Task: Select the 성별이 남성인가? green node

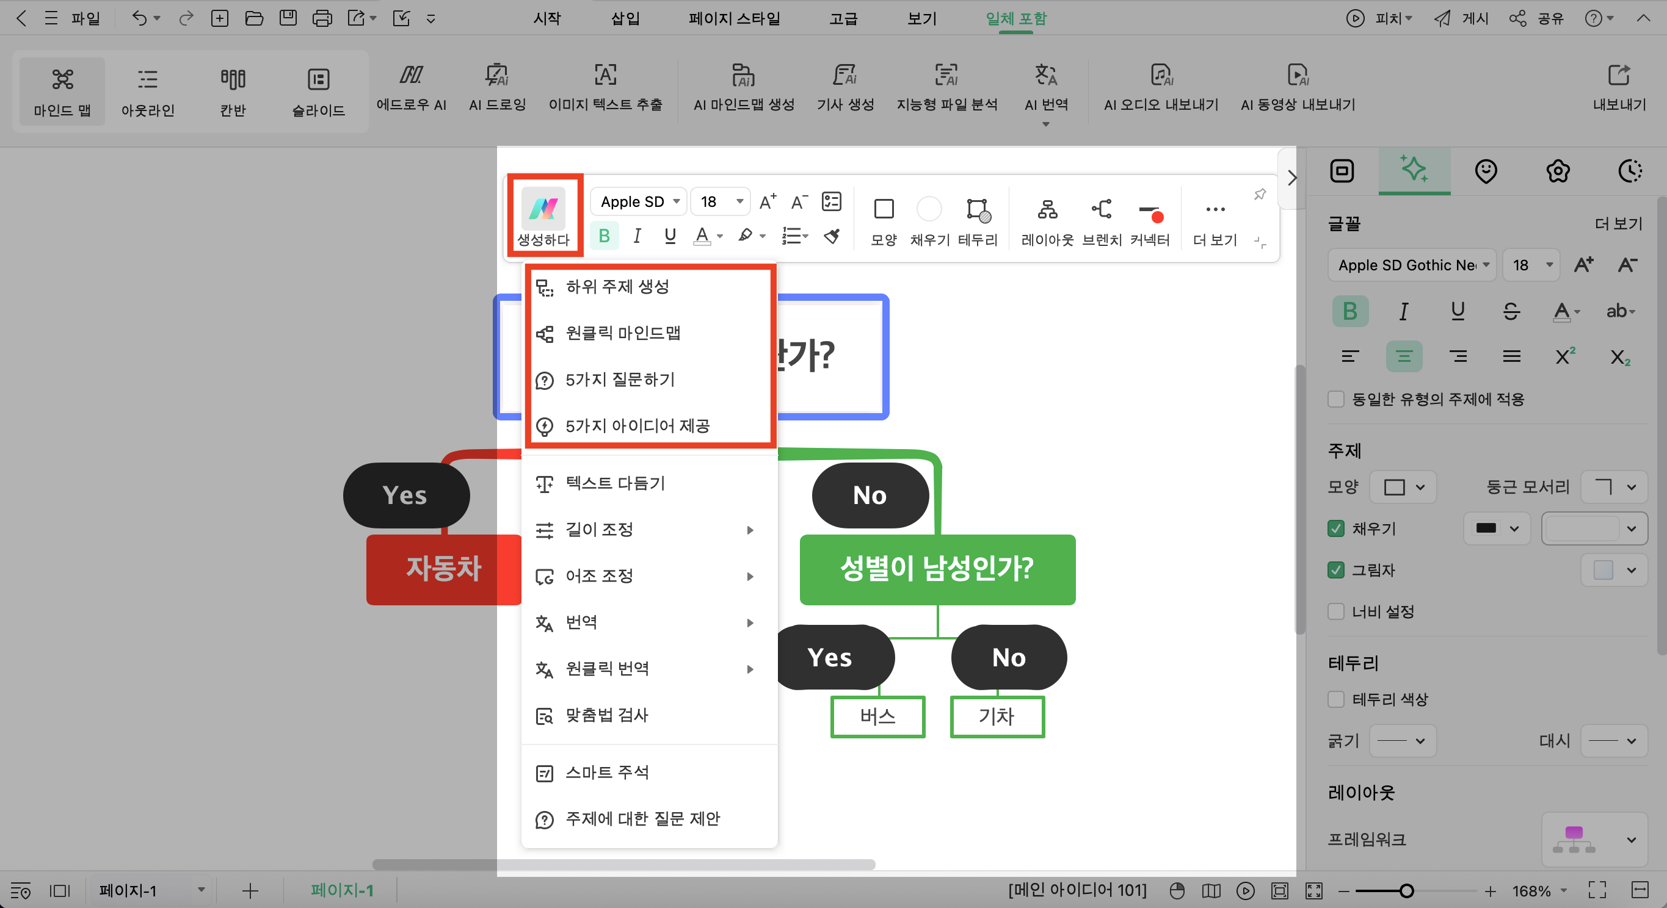Action: 937,570
